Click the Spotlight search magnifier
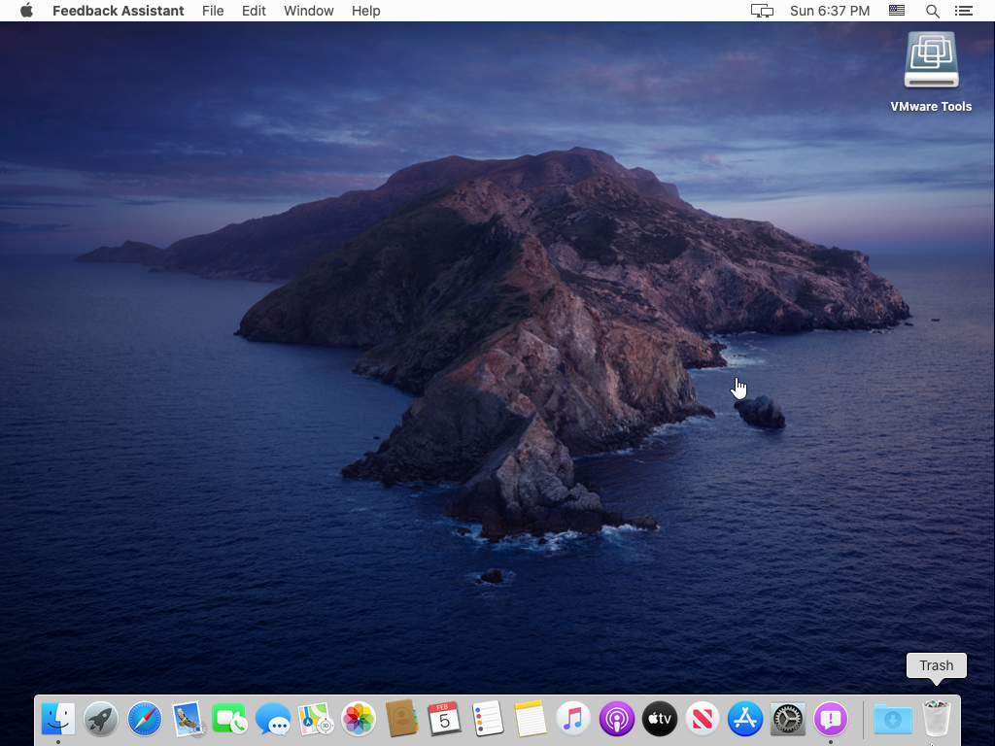The height and width of the screenshot is (746, 995). 933,11
